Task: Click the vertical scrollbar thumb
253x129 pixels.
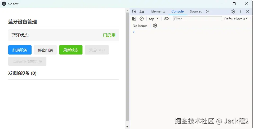Action: 128,67
